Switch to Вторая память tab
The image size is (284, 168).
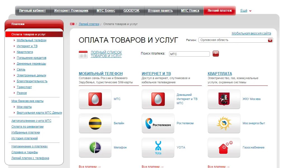click(160, 11)
